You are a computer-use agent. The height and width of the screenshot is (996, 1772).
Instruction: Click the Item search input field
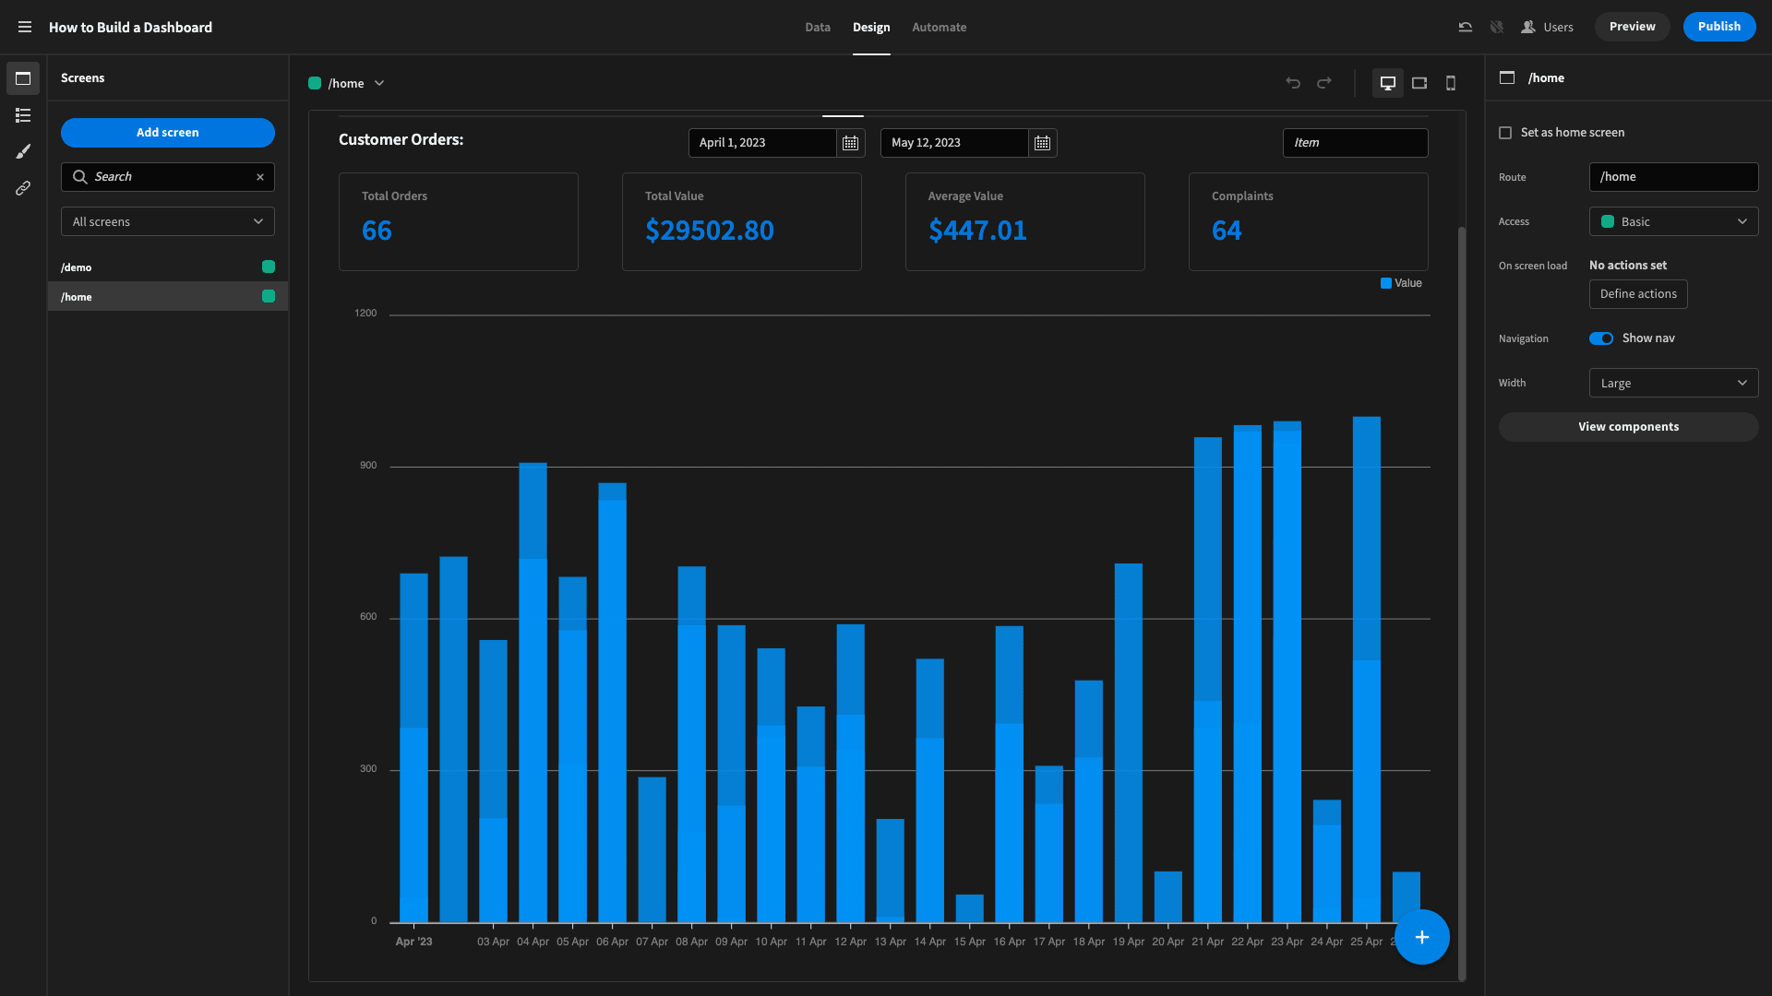1355,142
